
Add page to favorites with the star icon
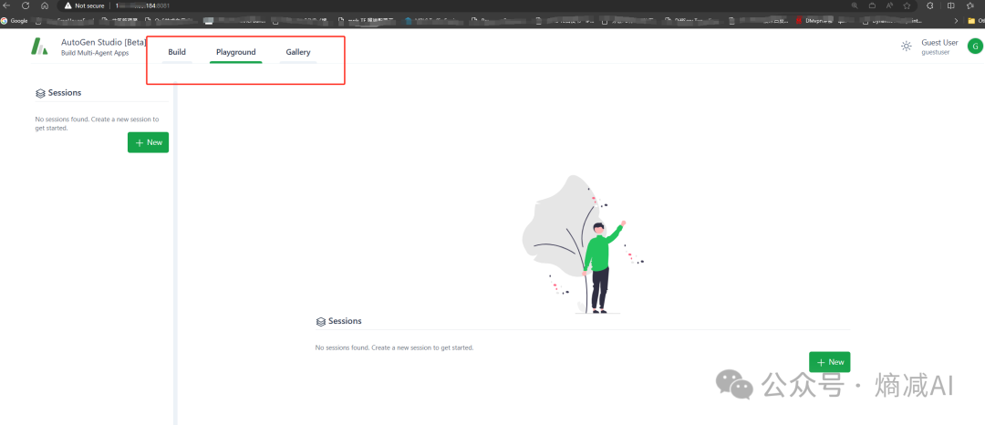[907, 5]
